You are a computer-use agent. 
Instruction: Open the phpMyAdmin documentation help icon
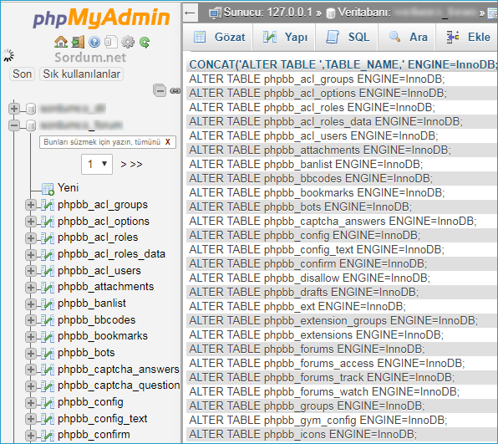coord(94,42)
